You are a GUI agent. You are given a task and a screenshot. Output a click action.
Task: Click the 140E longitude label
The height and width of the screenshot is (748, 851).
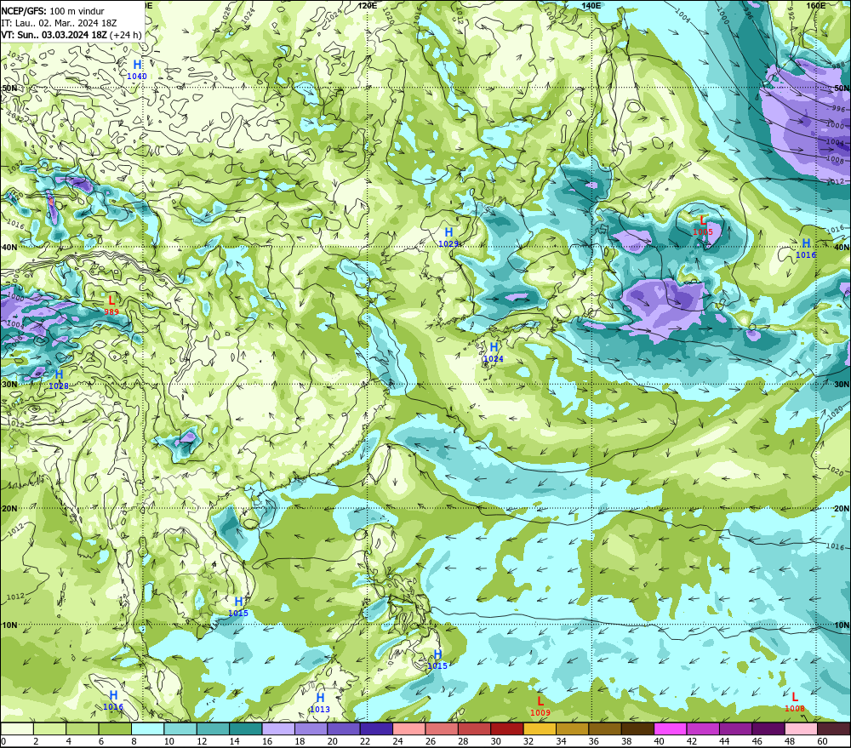(x=591, y=5)
